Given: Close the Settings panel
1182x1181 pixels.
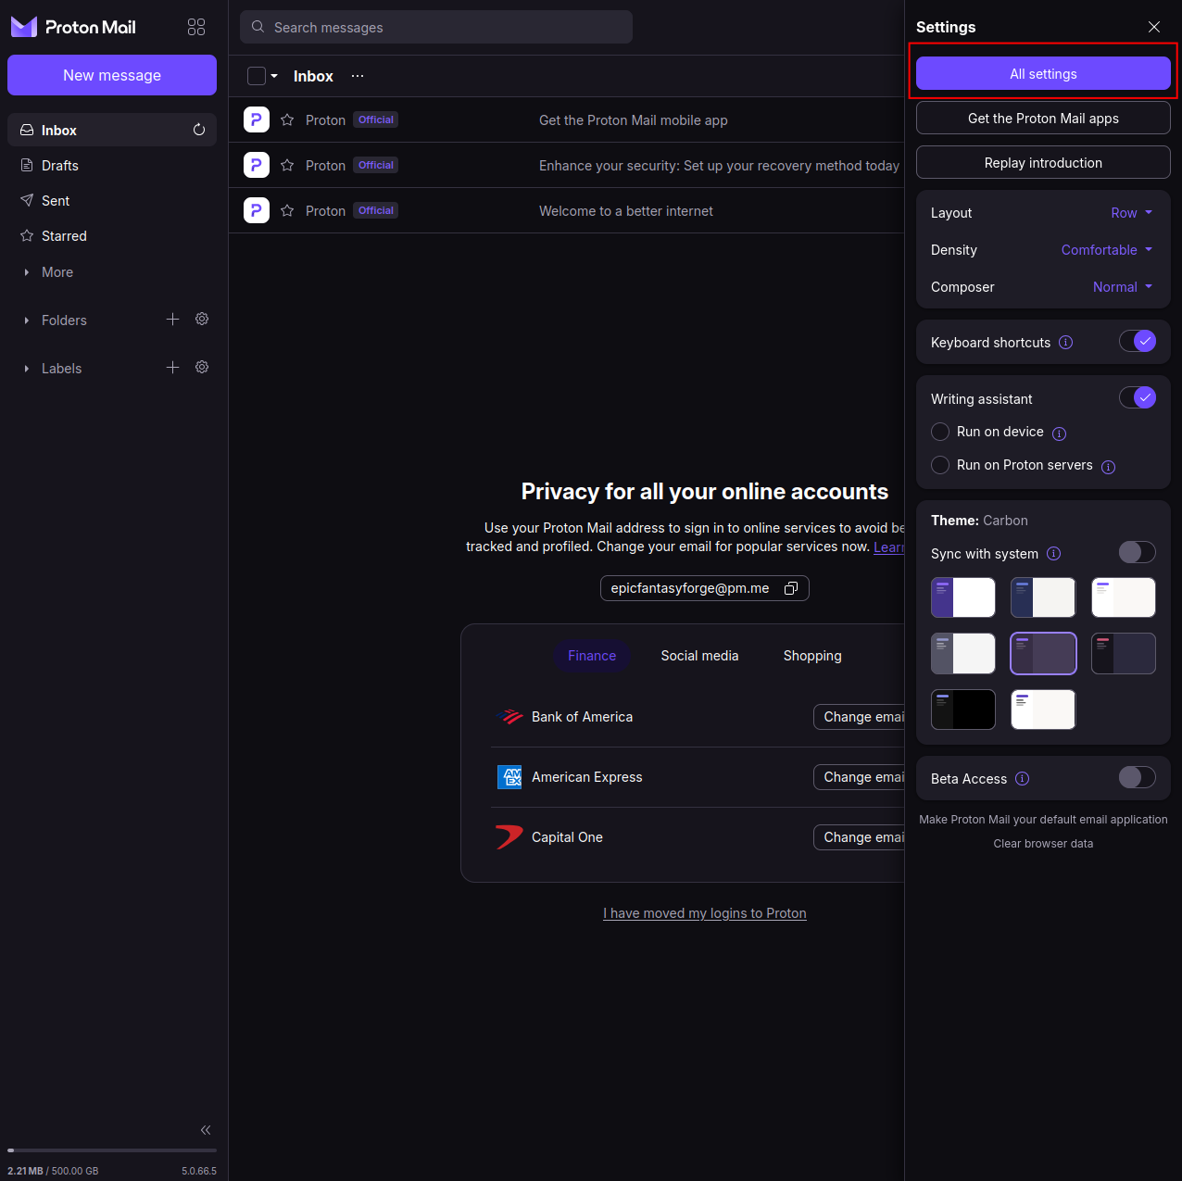Looking at the screenshot, I should click(1154, 27).
